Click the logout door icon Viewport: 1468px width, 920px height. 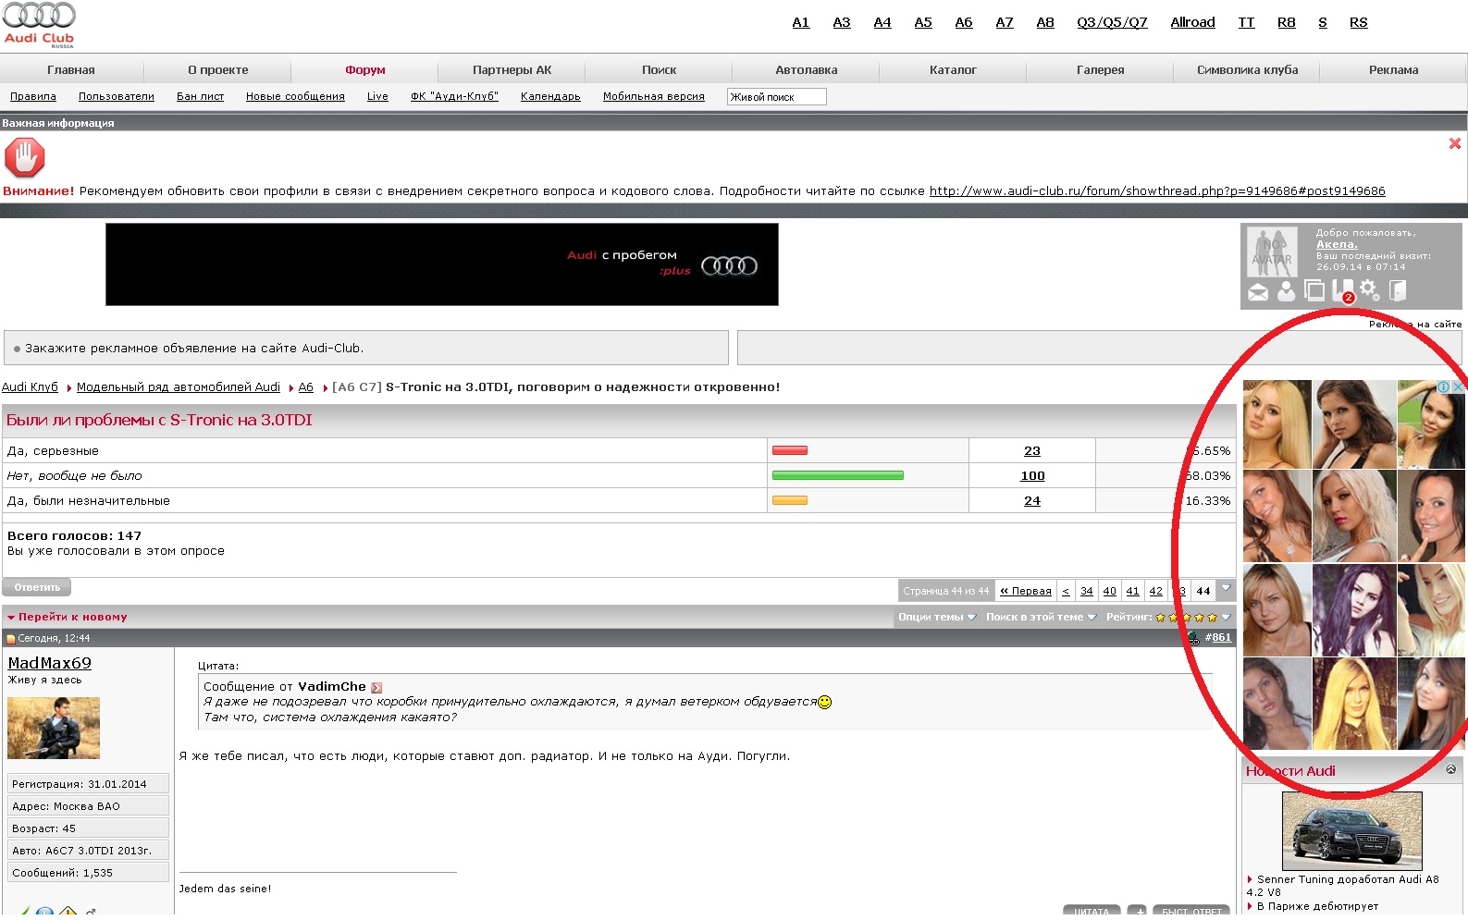coord(1398,290)
